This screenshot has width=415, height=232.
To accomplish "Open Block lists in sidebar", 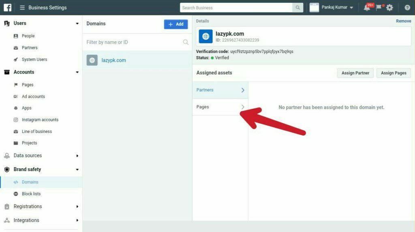I will tap(31, 194).
